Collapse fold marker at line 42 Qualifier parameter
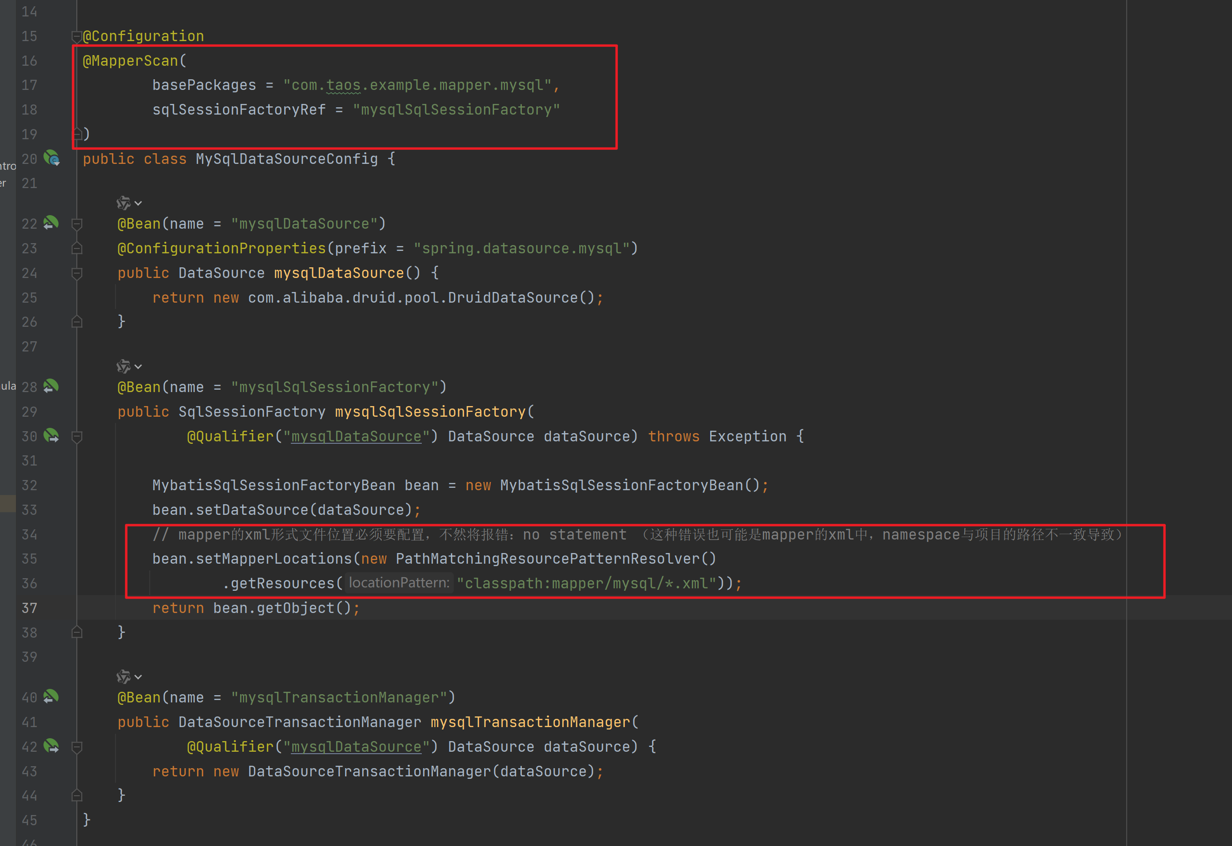Viewport: 1232px width, 846px height. tap(77, 747)
